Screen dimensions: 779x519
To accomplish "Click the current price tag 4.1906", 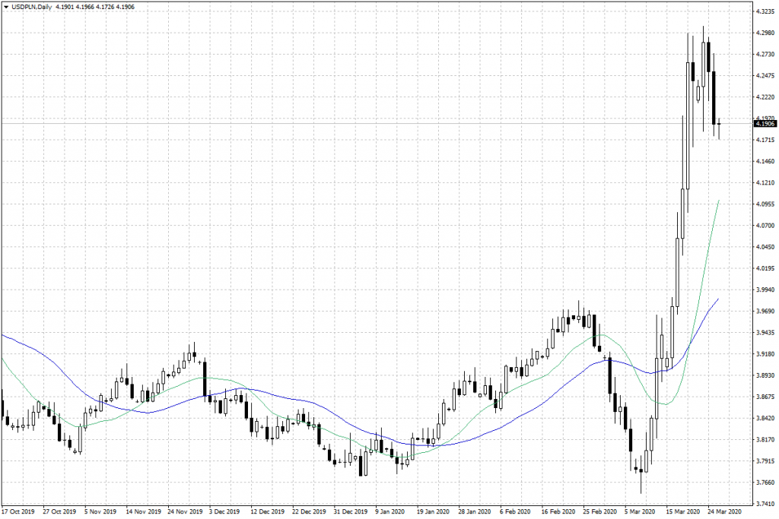I will pyautogui.click(x=765, y=124).
